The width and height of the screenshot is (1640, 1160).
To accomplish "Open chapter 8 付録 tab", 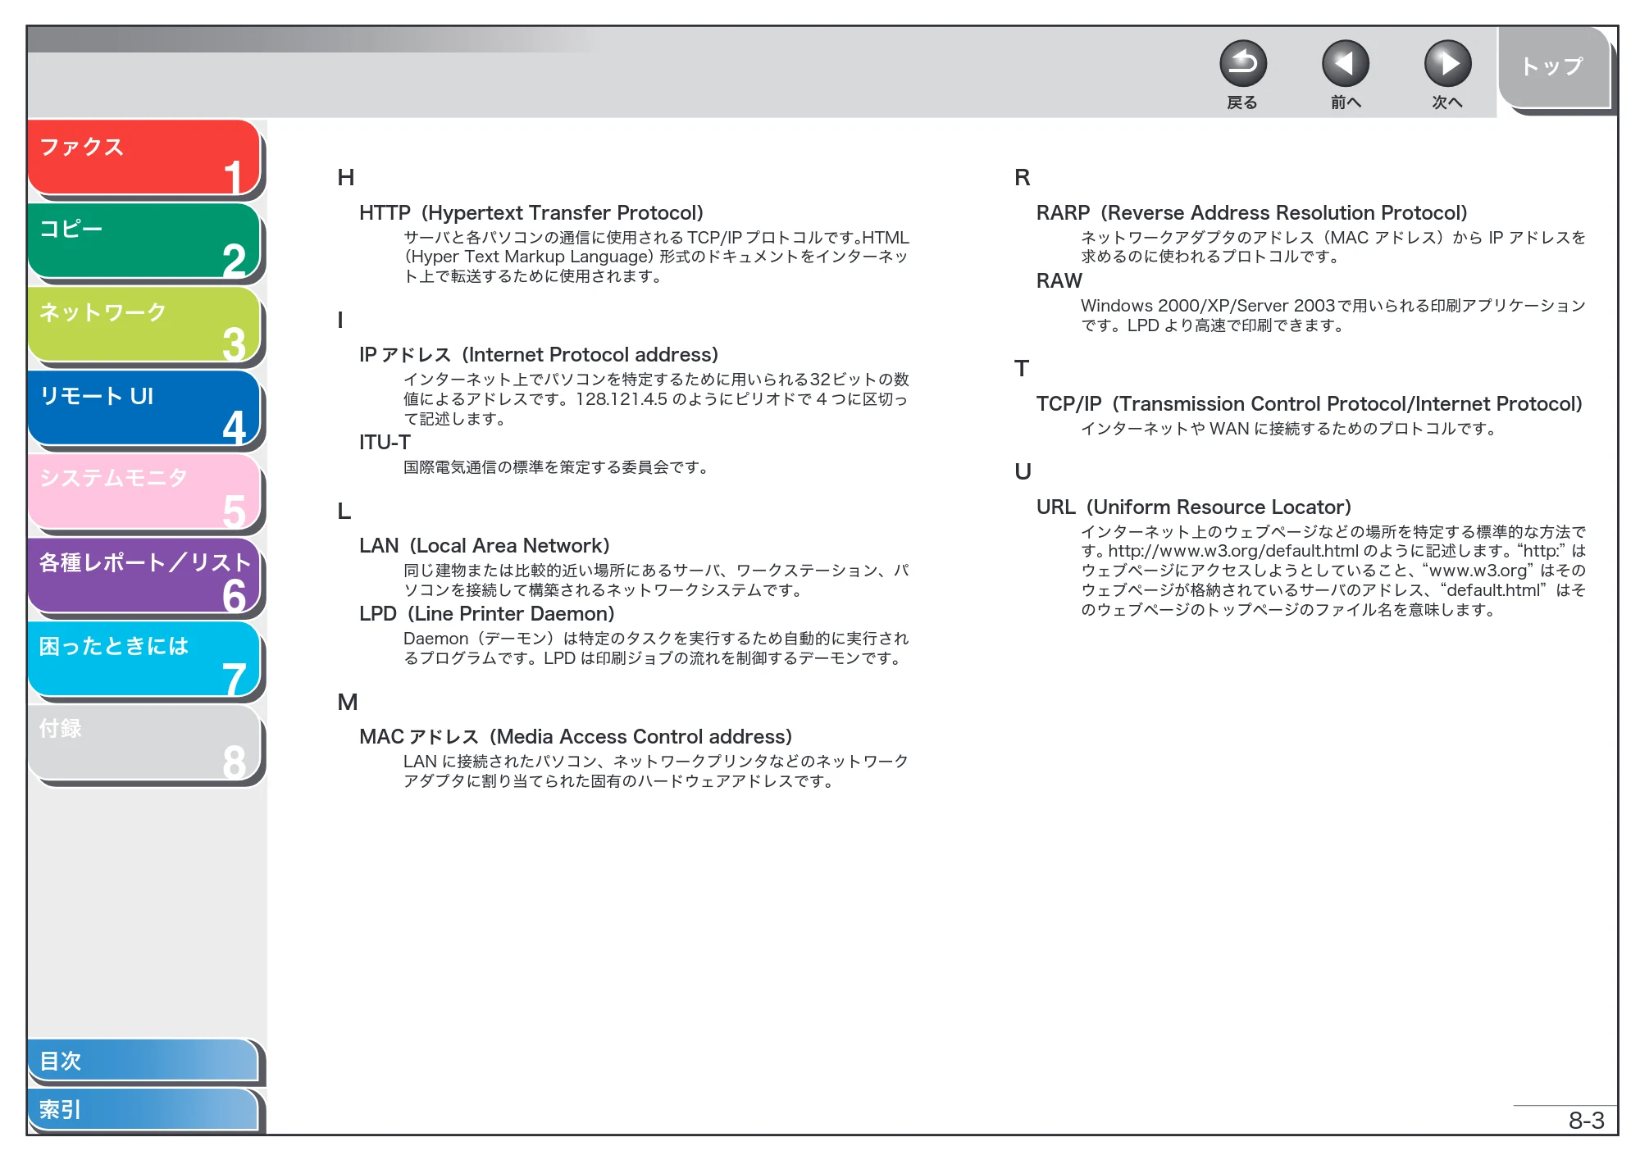I will [144, 743].
